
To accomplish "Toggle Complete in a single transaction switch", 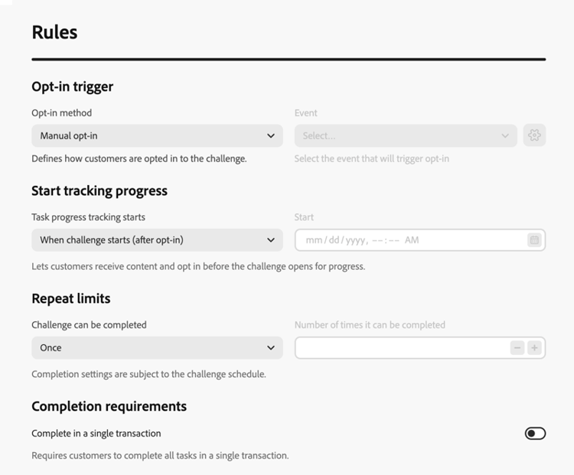I will coord(535,433).
